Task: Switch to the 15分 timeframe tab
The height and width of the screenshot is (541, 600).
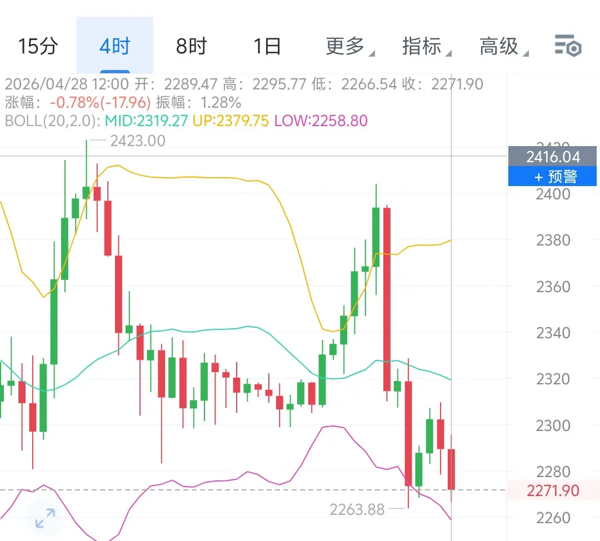Action: (x=38, y=46)
